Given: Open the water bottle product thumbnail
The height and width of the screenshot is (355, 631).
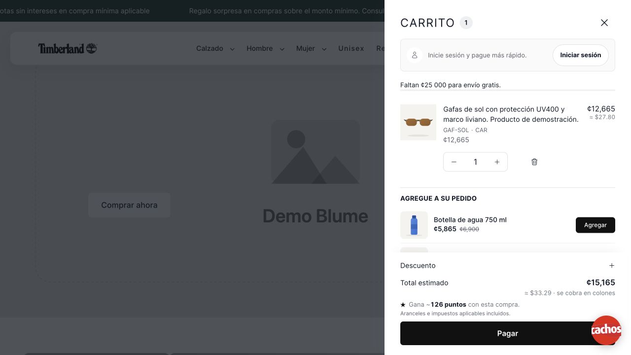Looking at the screenshot, I should pyautogui.click(x=414, y=225).
